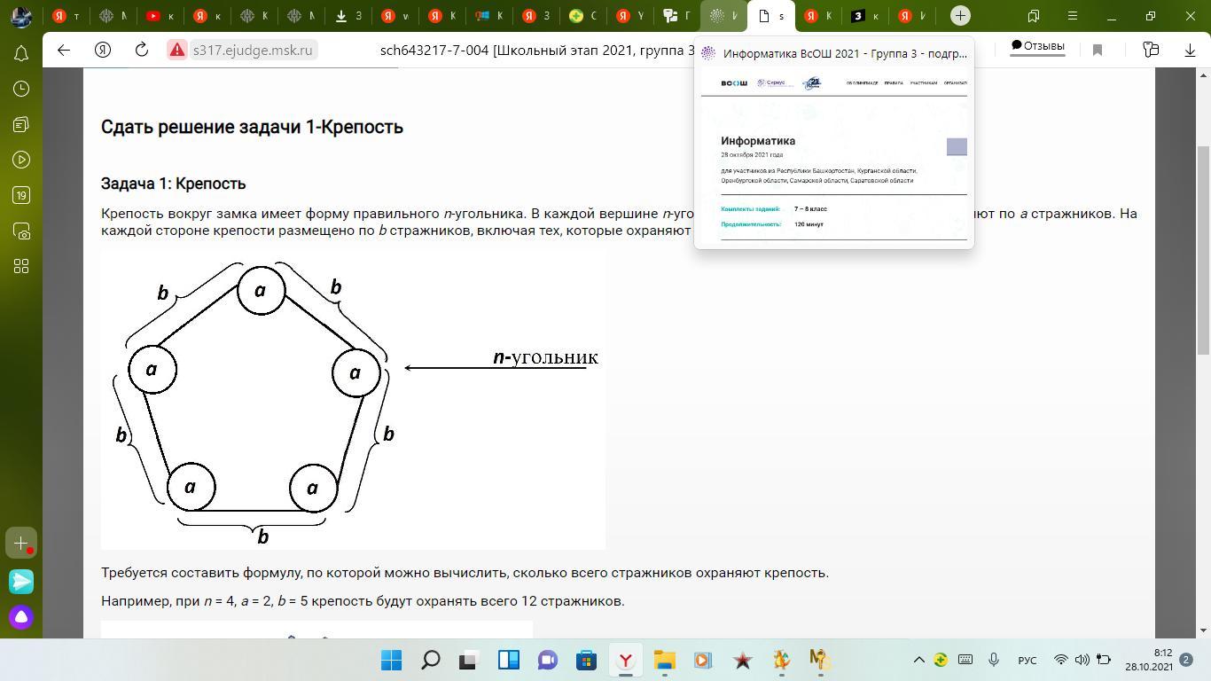Select the active ejudge tab with document icon
The height and width of the screenshot is (681, 1211).
point(770,16)
